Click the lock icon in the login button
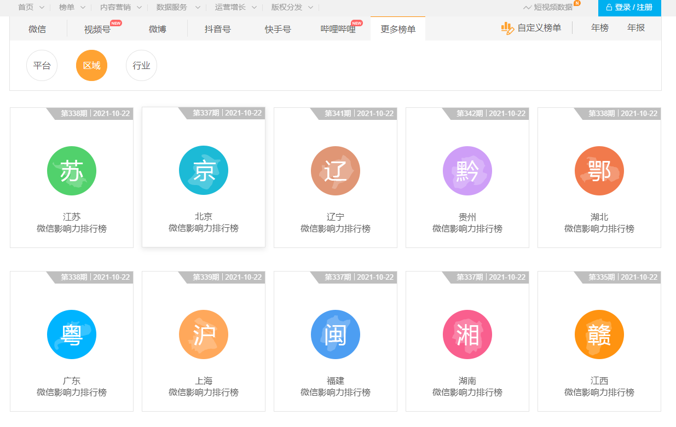This screenshot has height=427, width=676. [x=609, y=8]
